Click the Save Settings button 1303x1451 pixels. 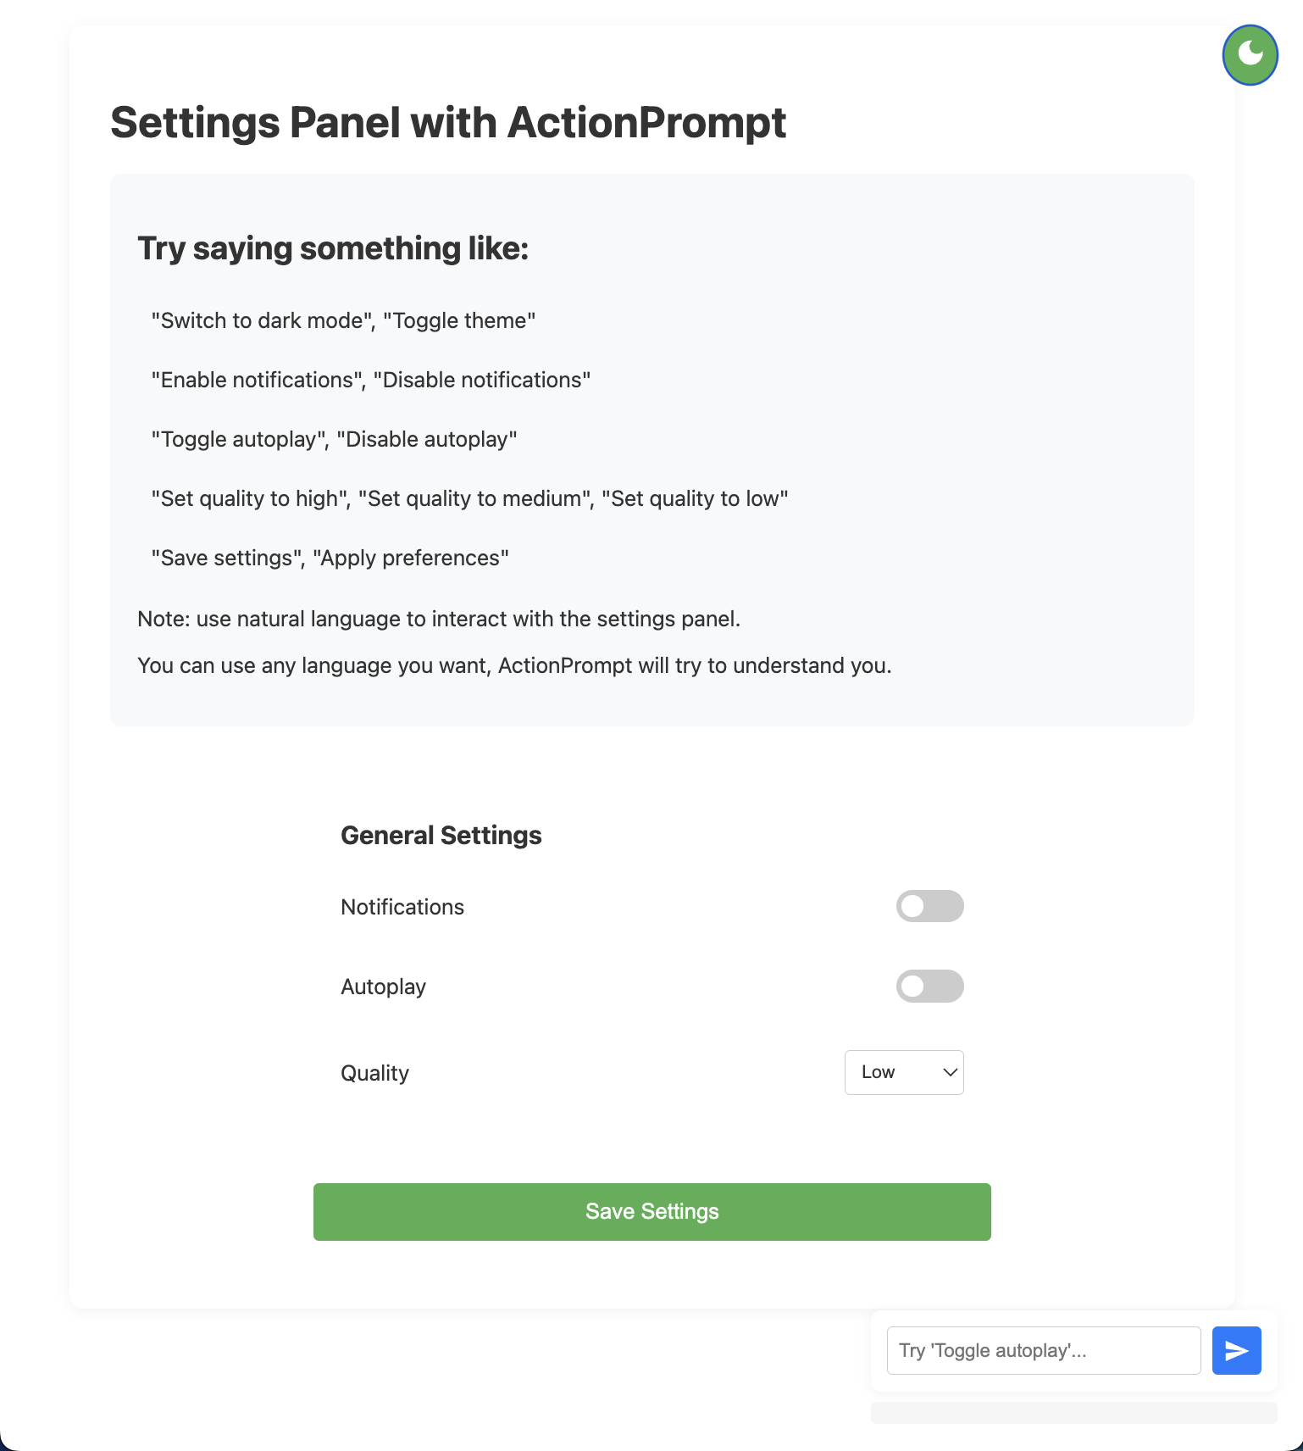pos(651,1211)
